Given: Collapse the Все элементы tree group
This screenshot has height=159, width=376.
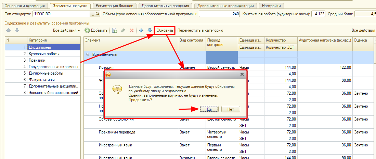Looking at the screenshot, I should click(x=88, y=54).
